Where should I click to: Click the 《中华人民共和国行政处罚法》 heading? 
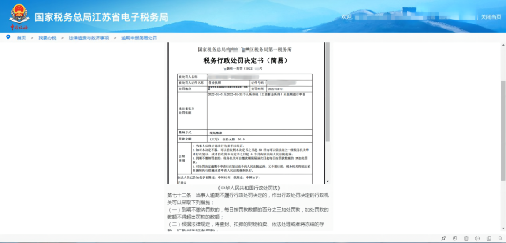tap(248, 188)
